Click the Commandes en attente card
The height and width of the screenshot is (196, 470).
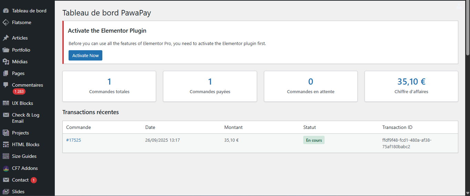[311, 86]
